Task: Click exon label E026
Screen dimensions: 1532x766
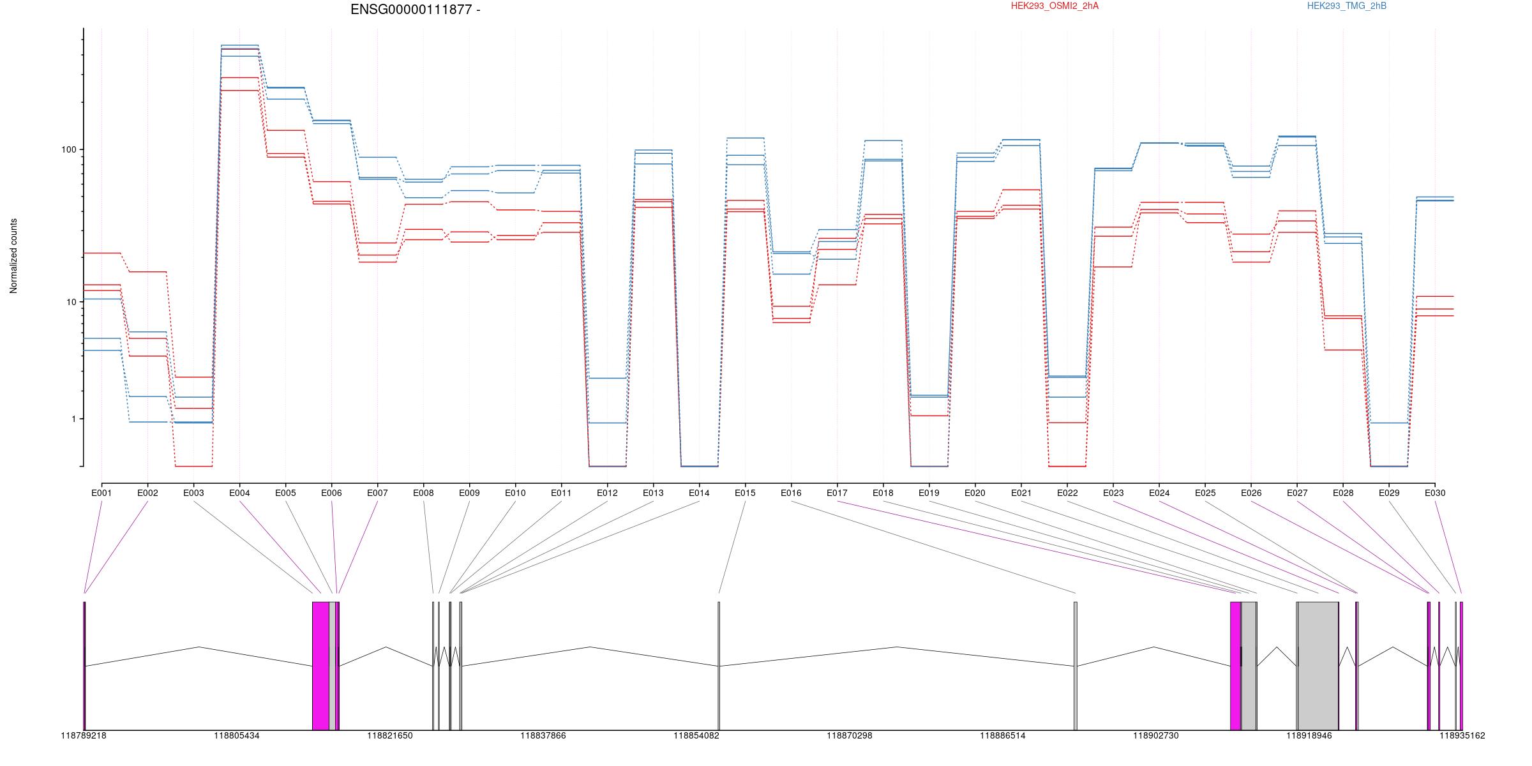Action: (x=1251, y=493)
